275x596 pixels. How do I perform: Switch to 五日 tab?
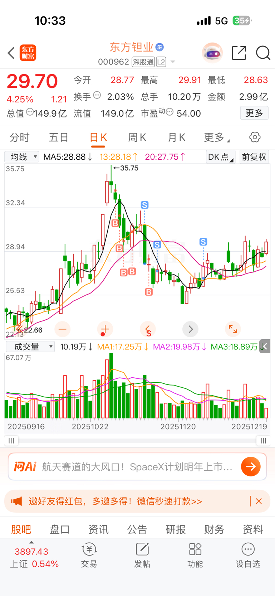[x=59, y=137]
